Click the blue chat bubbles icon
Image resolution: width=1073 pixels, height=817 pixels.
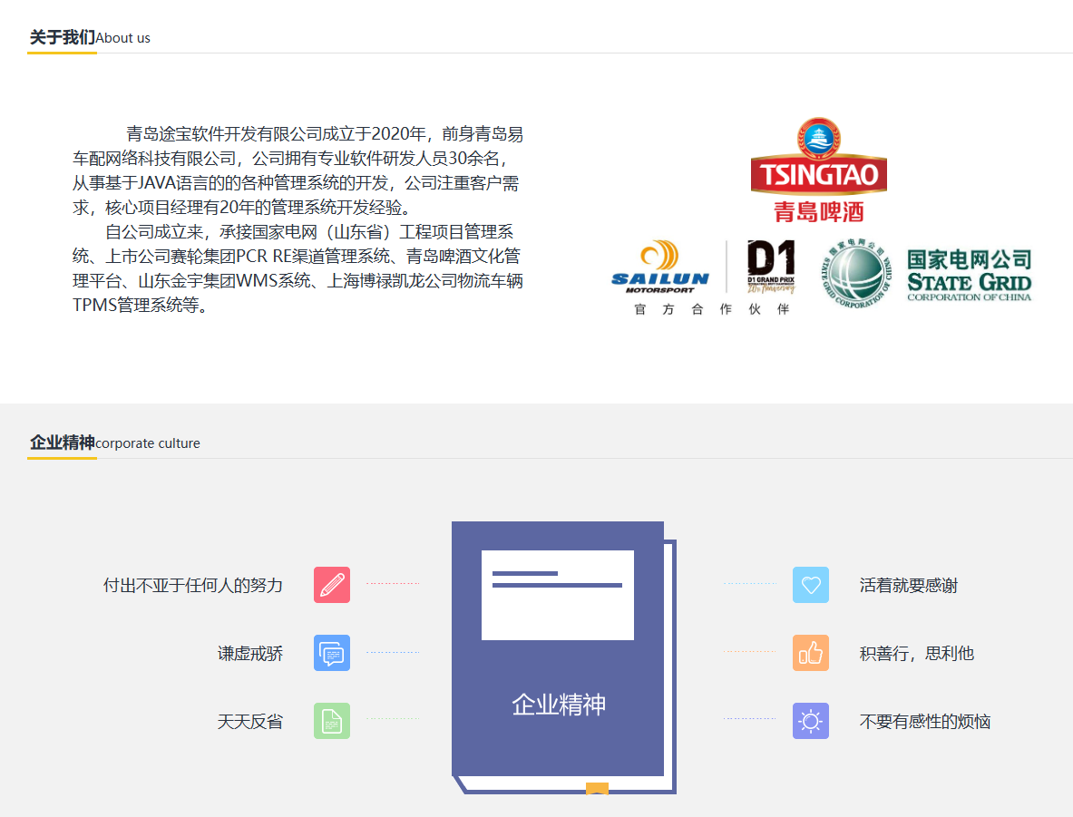(x=332, y=653)
